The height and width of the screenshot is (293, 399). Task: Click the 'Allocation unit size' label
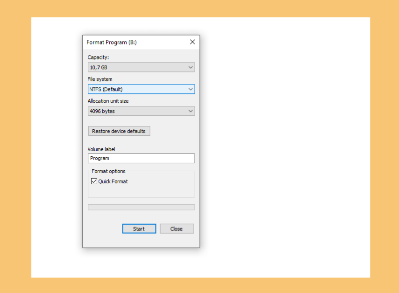108,101
